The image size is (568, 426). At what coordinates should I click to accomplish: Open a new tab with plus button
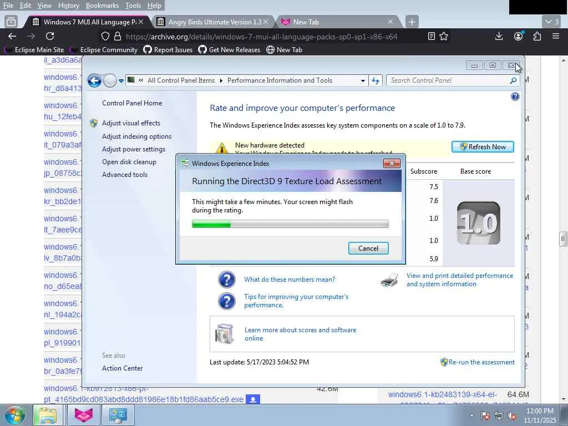(x=412, y=22)
